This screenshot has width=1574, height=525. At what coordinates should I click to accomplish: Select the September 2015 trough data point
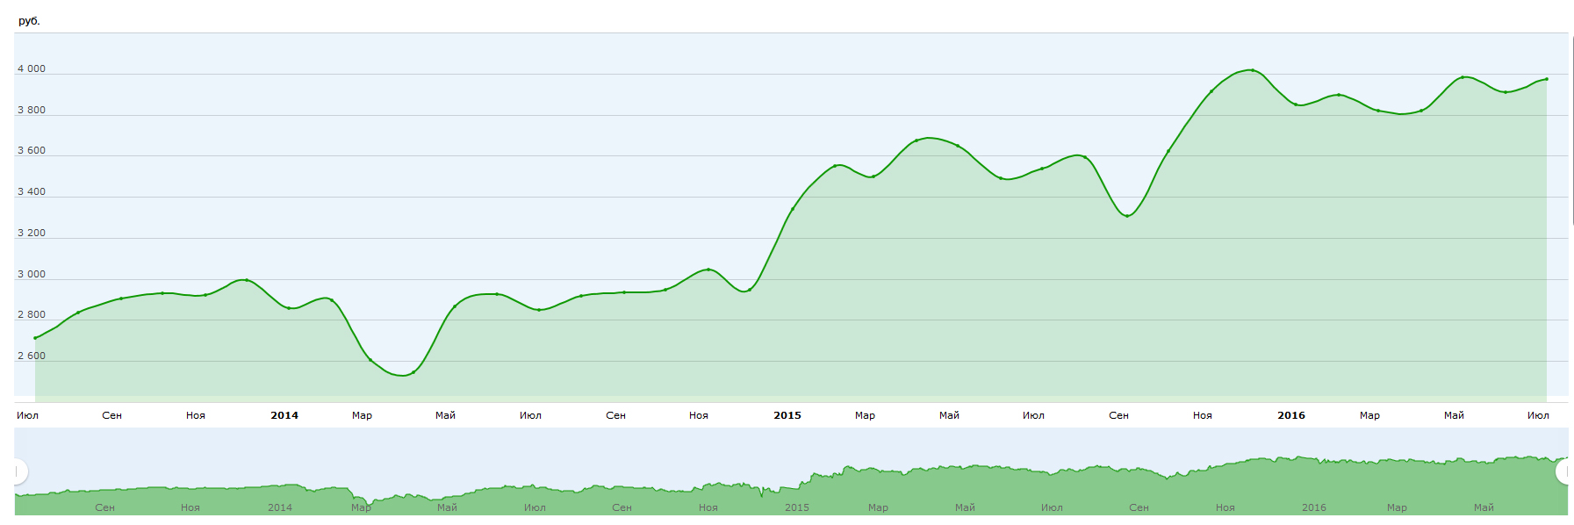click(1127, 216)
